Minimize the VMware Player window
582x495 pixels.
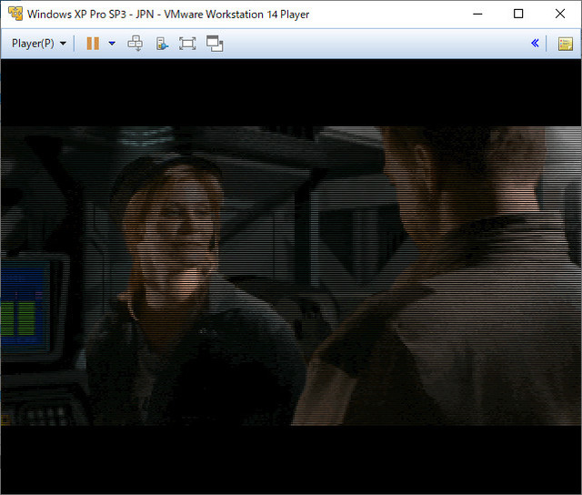pyautogui.click(x=477, y=14)
